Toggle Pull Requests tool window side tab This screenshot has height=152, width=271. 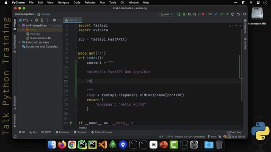(x=15, y=44)
